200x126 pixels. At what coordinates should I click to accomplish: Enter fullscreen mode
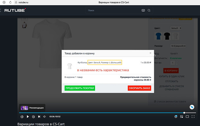pos(193,117)
